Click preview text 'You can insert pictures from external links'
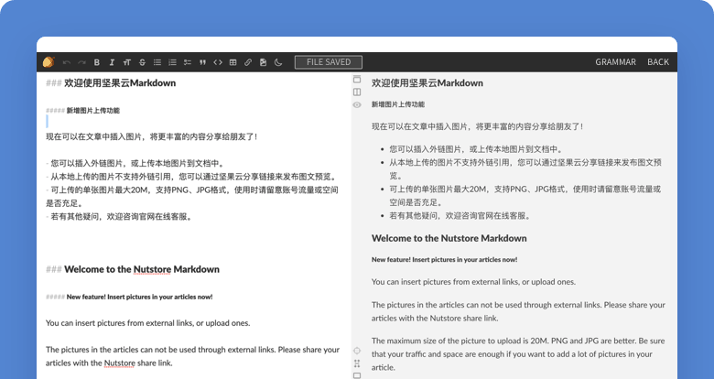The height and width of the screenshot is (379, 714). point(473,282)
